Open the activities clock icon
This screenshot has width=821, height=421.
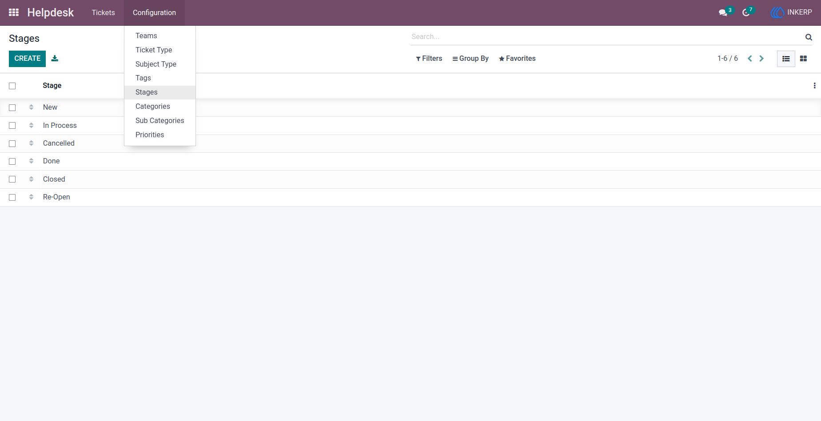(x=746, y=12)
